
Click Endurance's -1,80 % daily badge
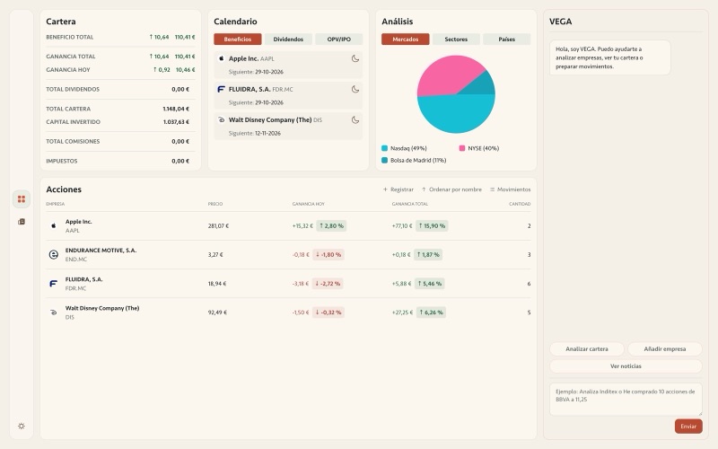(x=328, y=255)
